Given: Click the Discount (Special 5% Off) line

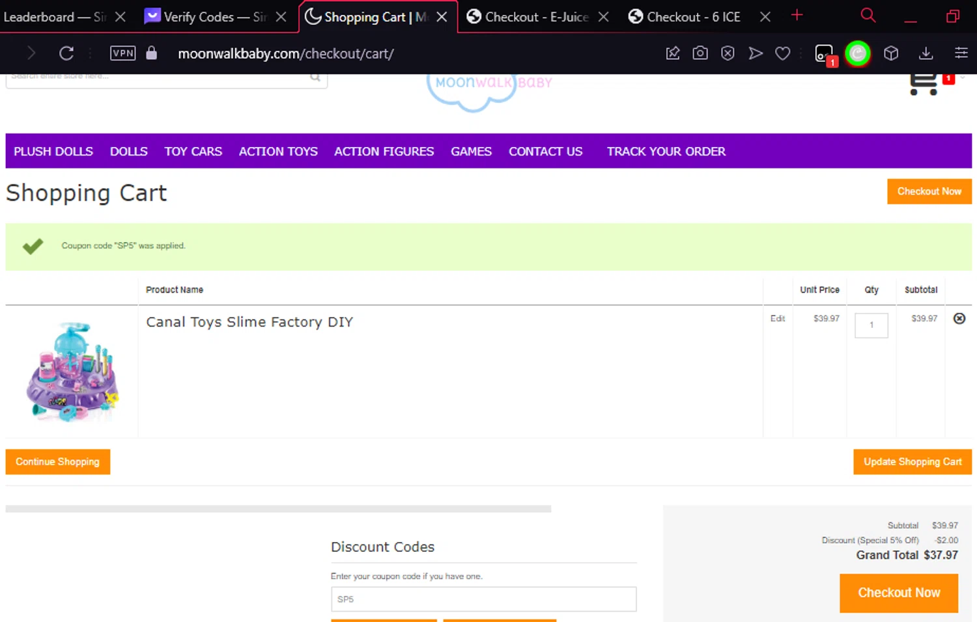Looking at the screenshot, I should click(x=890, y=540).
